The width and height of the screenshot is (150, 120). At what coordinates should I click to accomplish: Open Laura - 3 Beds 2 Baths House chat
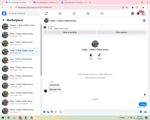tap(20, 94)
